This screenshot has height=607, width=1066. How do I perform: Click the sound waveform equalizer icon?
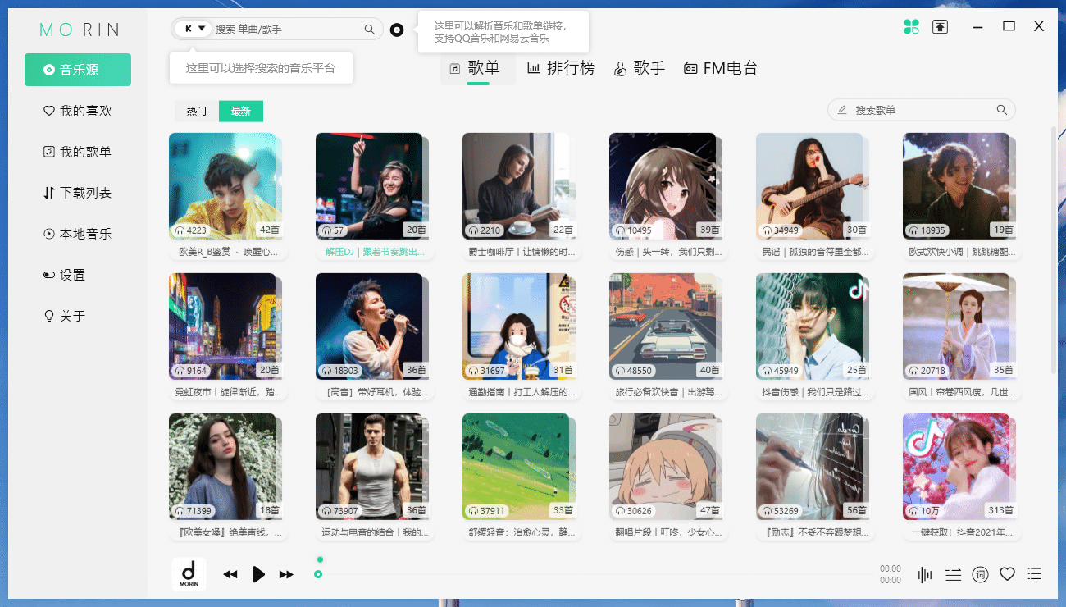925,574
